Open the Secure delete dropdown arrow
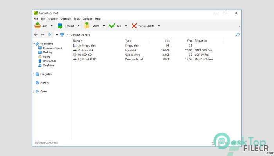The width and height of the screenshot is (274, 156). 159,26
